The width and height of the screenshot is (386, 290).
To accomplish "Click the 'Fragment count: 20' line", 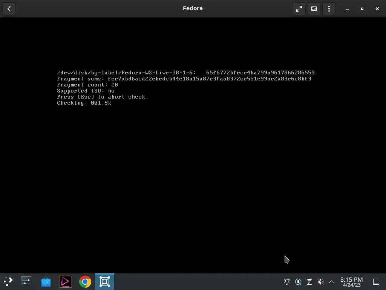I will click(x=87, y=85).
